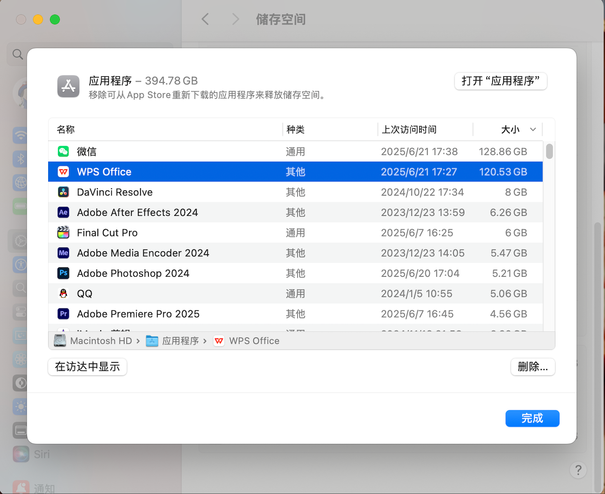Select the Adobe Media Encoder 2024 row
The height and width of the screenshot is (494, 605).
(x=295, y=253)
